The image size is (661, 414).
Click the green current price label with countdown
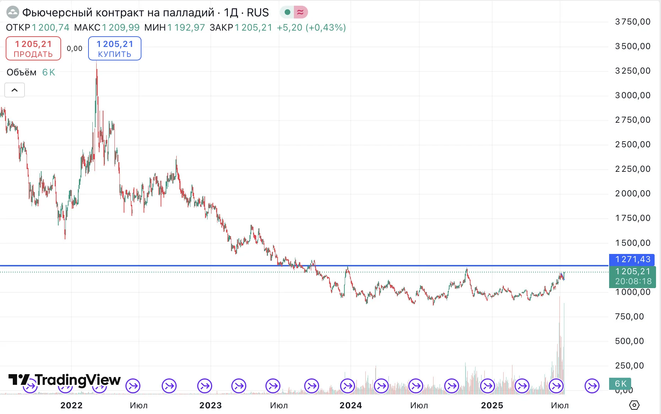coord(632,276)
